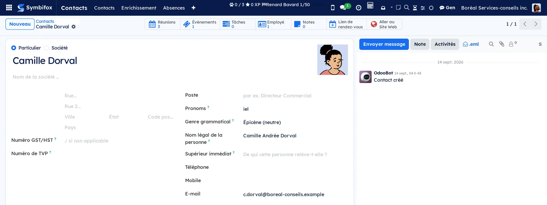
Task: Click the Activités button in chatter
Action: tap(445, 44)
